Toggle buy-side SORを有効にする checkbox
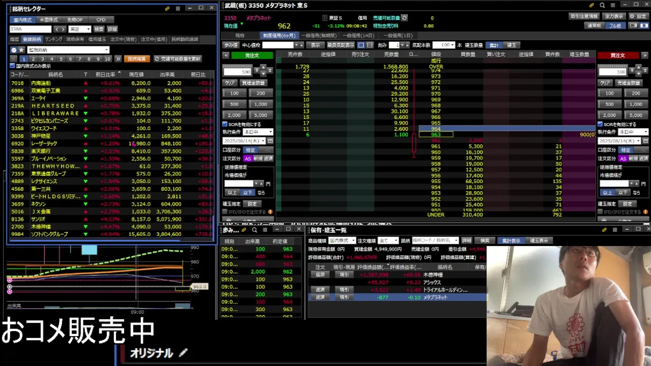This screenshot has height=366, width=651. [600, 124]
